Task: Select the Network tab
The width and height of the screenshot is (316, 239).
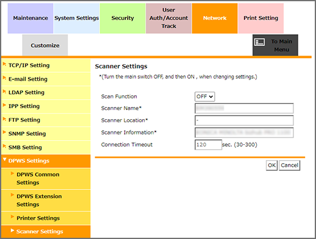Action: 215,18
